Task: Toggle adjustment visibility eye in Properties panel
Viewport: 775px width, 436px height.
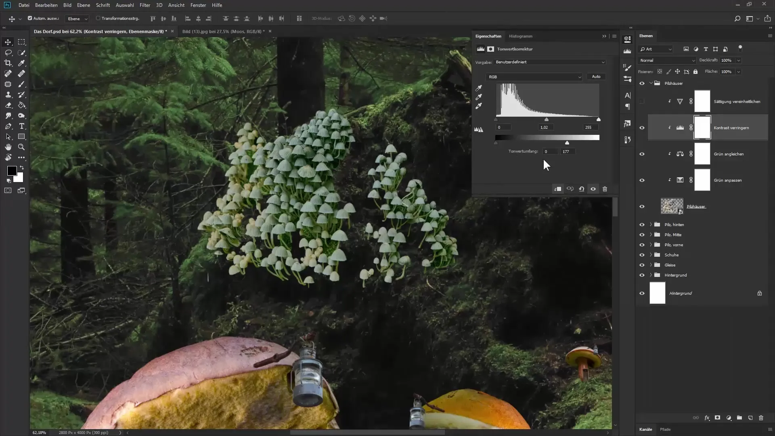Action: 593,189
